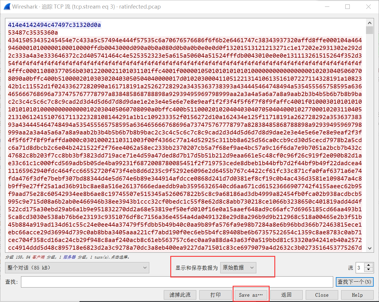Go back using the 返回 button
The image size is (379, 302).
286,295
